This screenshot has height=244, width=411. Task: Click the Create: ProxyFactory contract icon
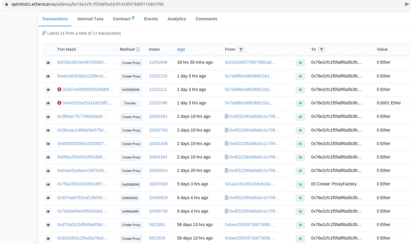coord(313,184)
